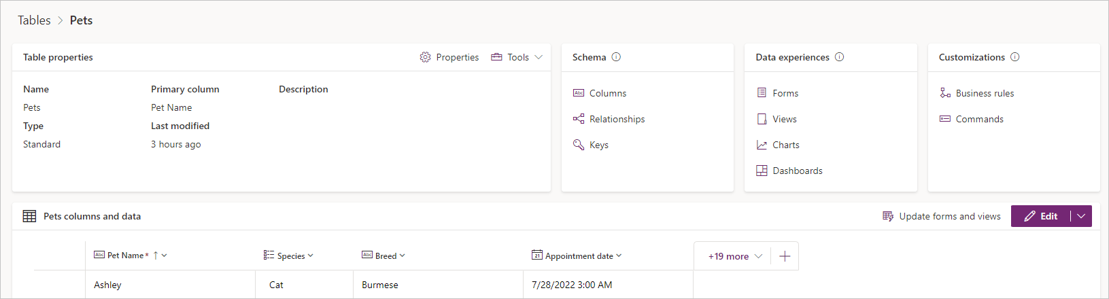
Task: Click the Pets columns and data table icon
Action: pyautogui.click(x=29, y=216)
